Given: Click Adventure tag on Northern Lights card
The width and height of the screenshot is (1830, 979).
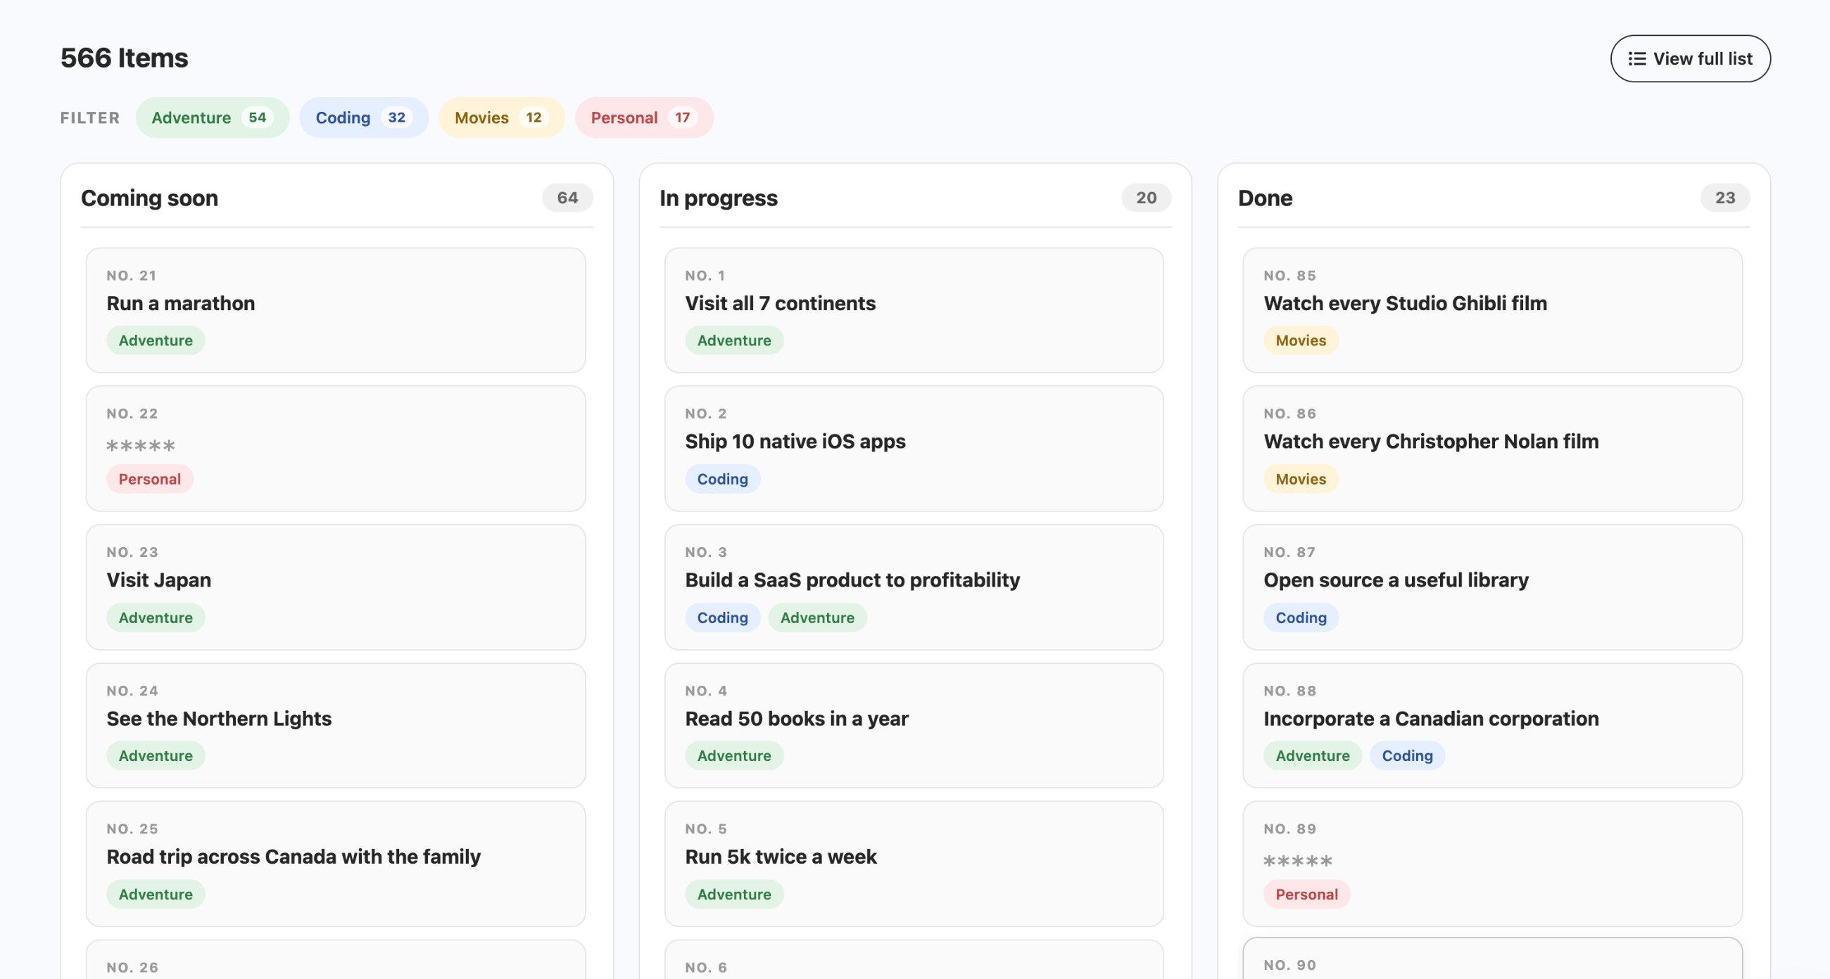Looking at the screenshot, I should point(156,755).
